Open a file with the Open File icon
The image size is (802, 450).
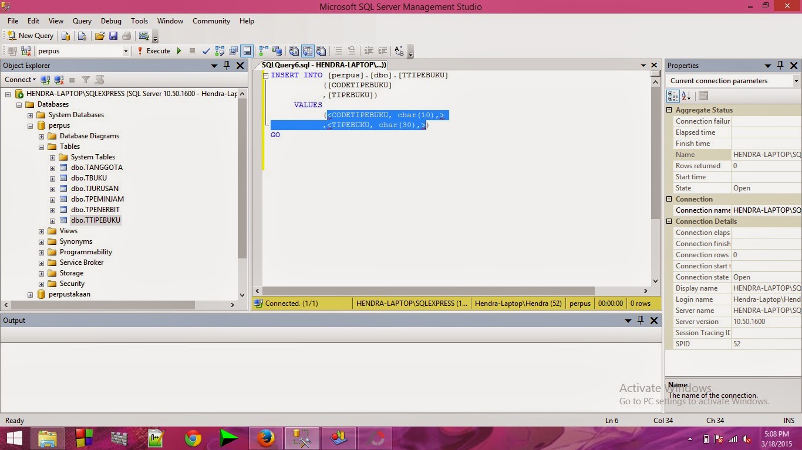click(x=100, y=36)
